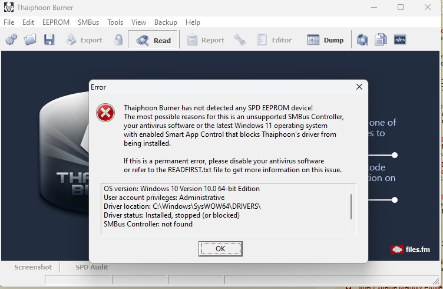Open the Tools menu

pyautogui.click(x=115, y=22)
